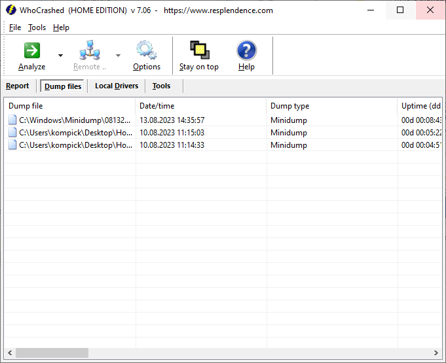The width and height of the screenshot is (446, 363).
Task: Click Minidump type in the 11:15:03 row
Action: pos(289,133)
